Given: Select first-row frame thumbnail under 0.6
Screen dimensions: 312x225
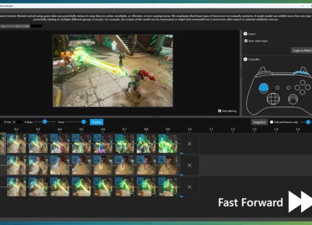Looking at the screenshot, I should coord(103,144).
